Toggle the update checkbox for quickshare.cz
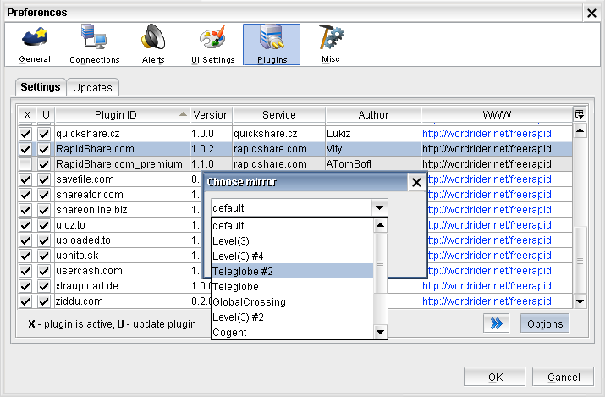Screen dimensions: 605x397 [x=44, y=134]
